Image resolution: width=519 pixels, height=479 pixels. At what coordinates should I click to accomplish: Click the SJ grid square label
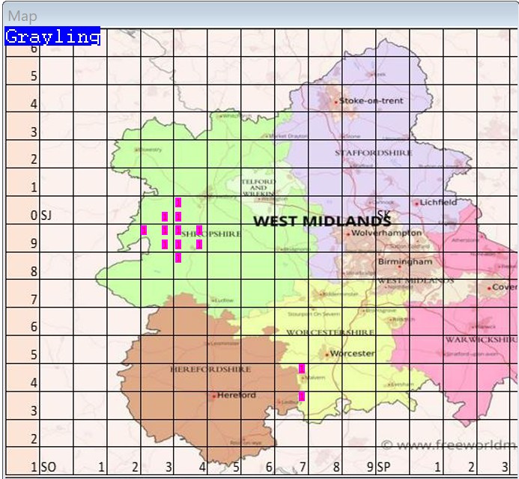pos(46,216)
